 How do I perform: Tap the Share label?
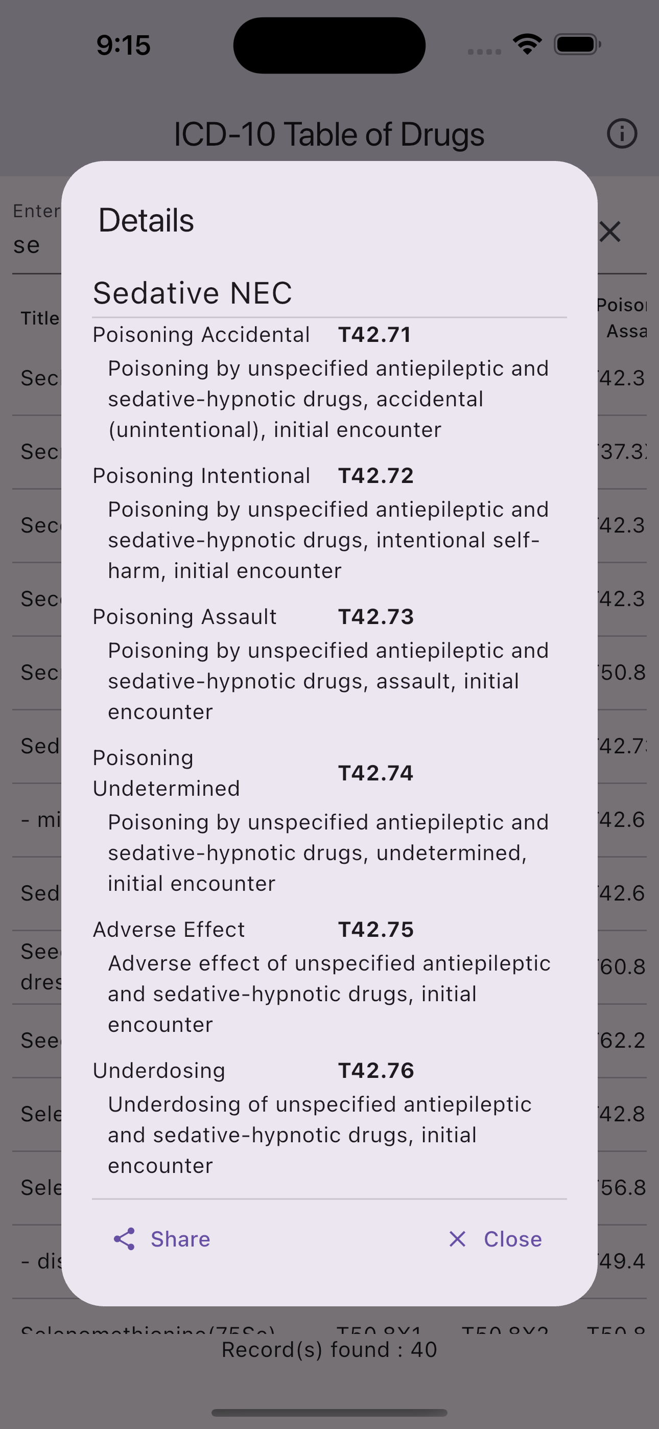point(180,1239)
